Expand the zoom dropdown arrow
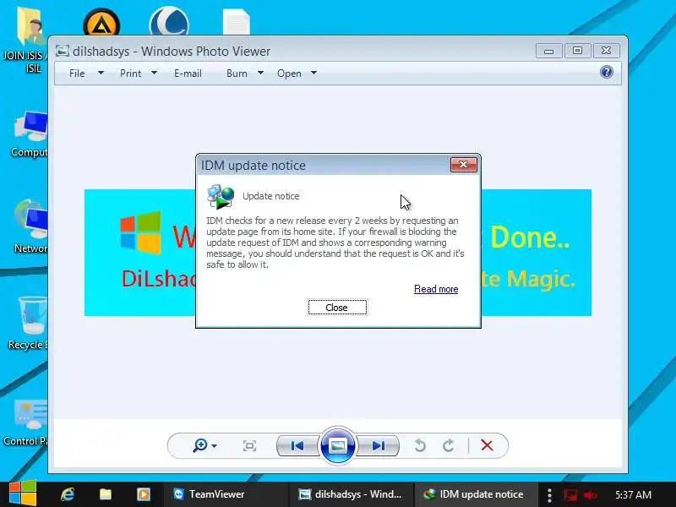This screenshot has height=507, width=676. pyautogui.click(x=215, y=446)
